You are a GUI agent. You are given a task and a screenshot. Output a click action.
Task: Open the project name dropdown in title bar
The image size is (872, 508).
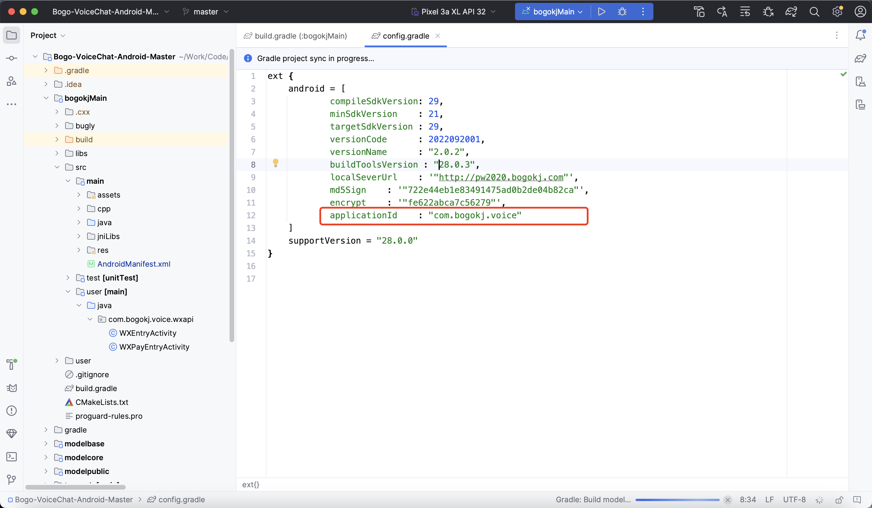110,12
